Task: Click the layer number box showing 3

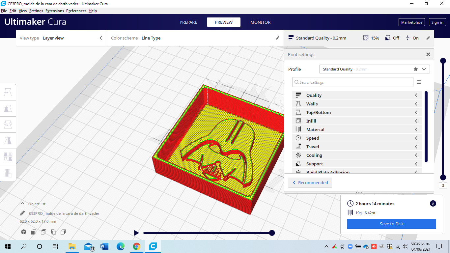Action: click(443, 185)
